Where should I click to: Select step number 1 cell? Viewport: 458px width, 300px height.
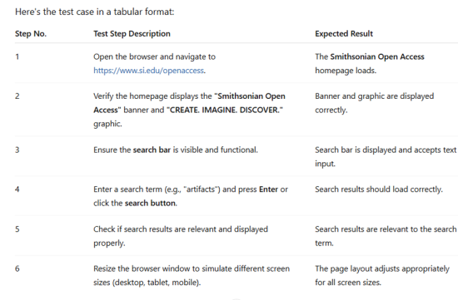pyautogui.click(x=17, y=57)
